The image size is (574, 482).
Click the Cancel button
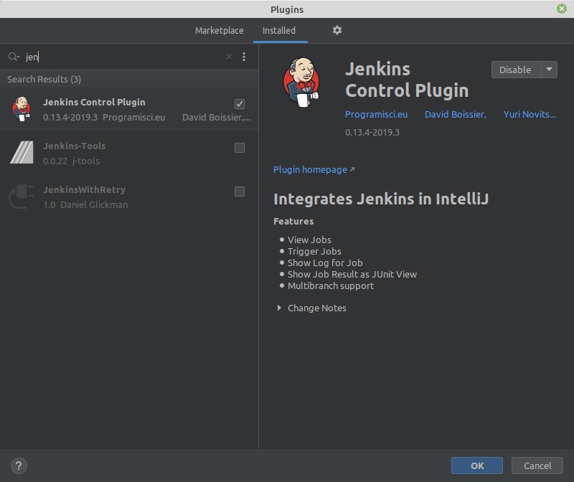click(537, 466)
